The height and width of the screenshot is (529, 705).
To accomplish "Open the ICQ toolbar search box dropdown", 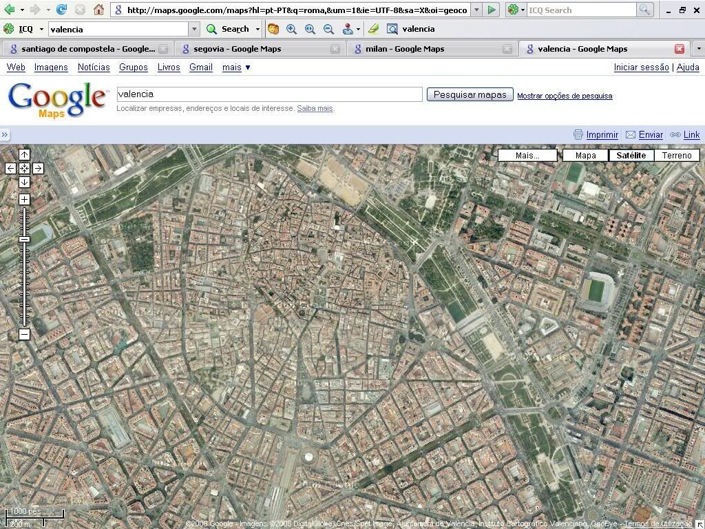I will [194, 29].
